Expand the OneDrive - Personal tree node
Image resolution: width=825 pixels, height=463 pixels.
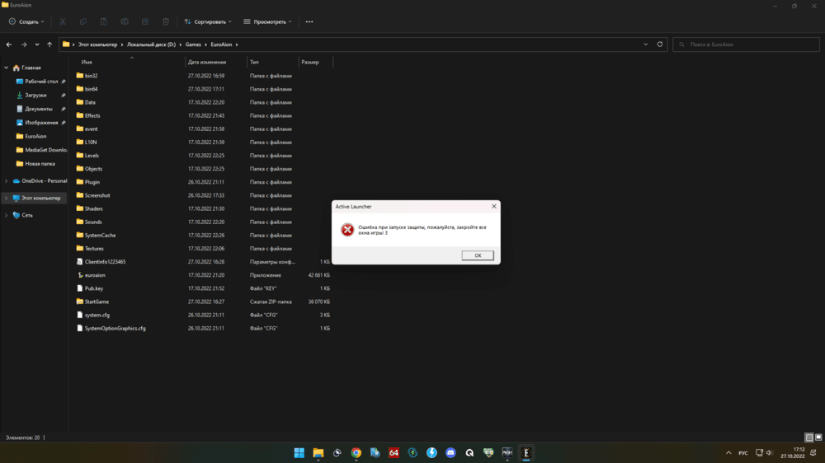pos(7,180)
